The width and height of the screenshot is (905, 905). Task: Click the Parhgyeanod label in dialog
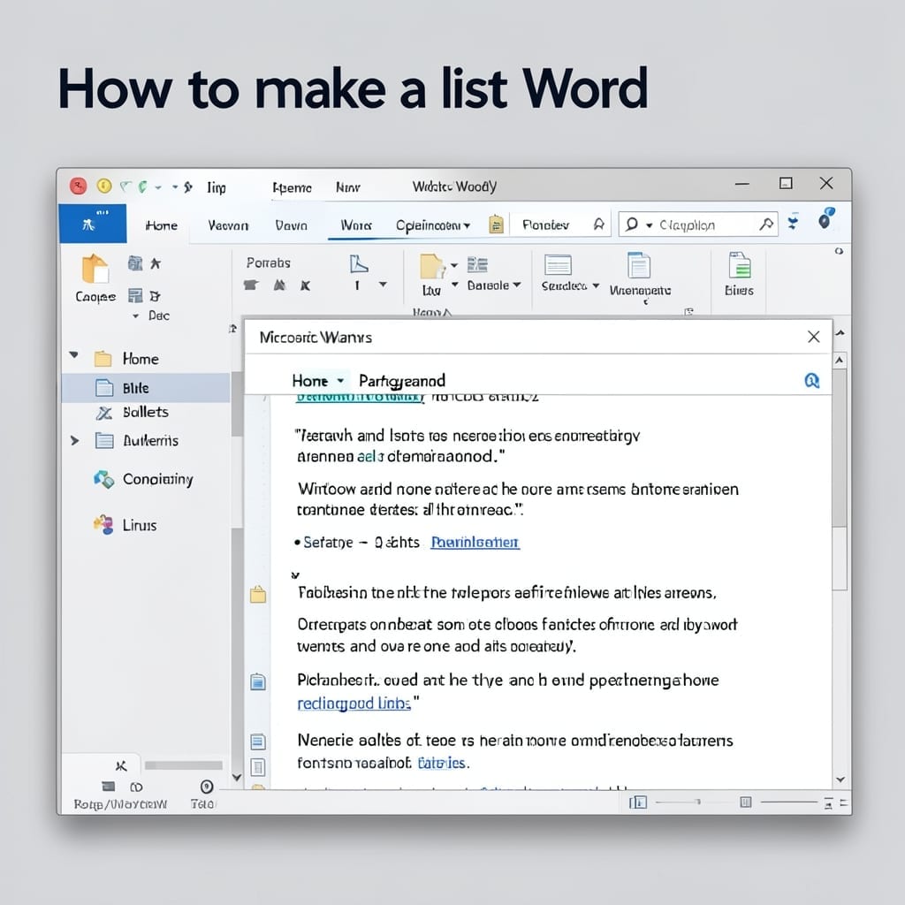(402, 381)
